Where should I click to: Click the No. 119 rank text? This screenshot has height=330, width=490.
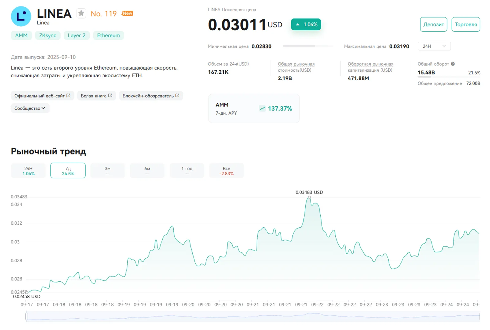(104, 14)
